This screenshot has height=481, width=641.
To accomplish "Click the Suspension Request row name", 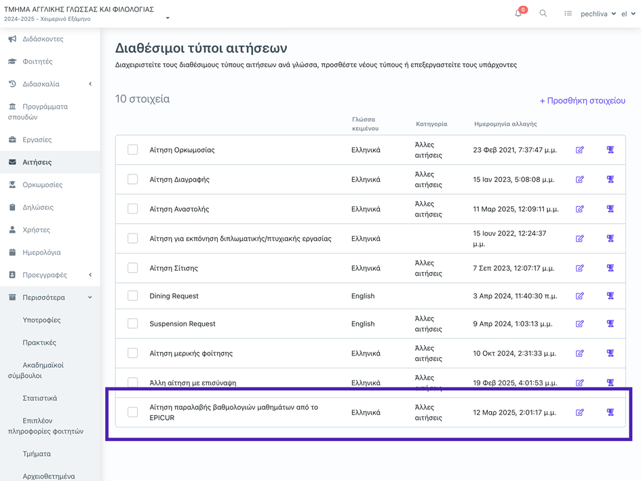I will (182, 324).
